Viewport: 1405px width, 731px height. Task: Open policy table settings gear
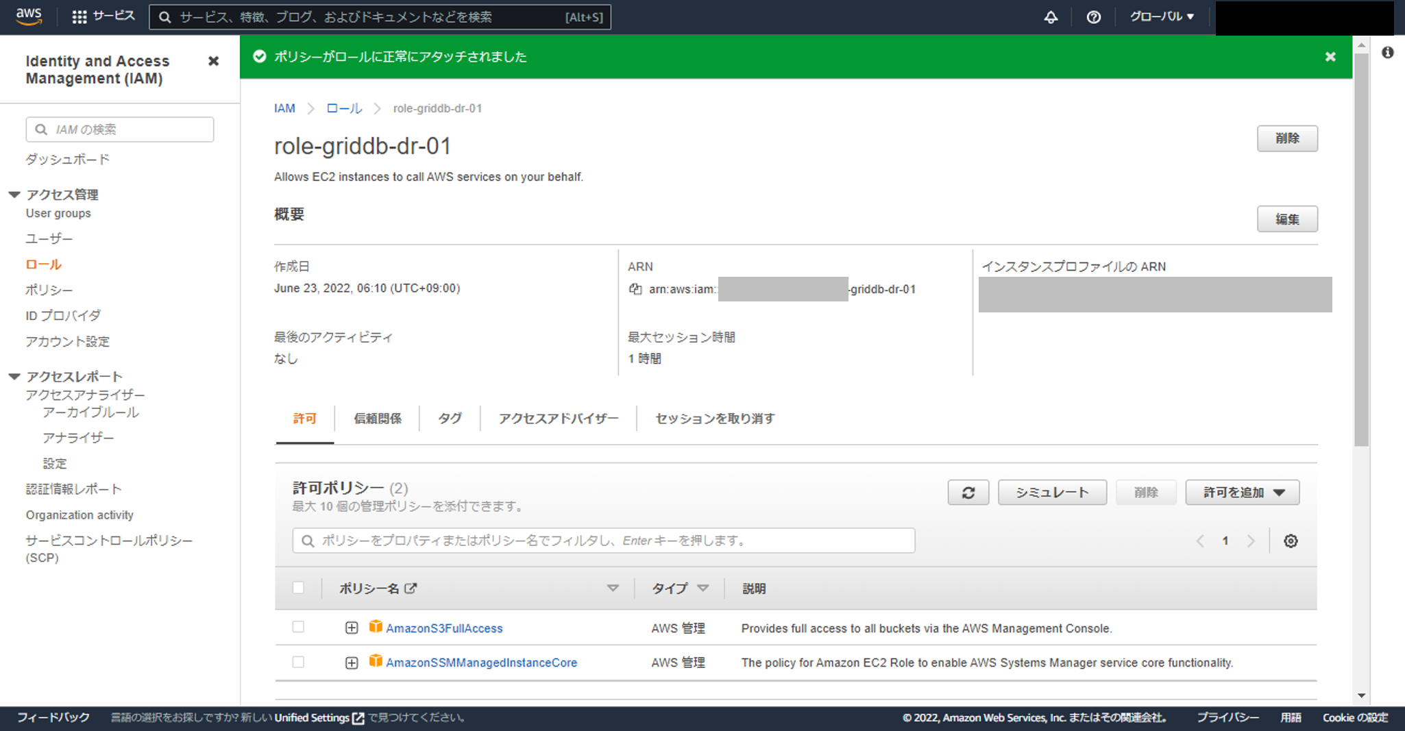[x=1290, y=541]
